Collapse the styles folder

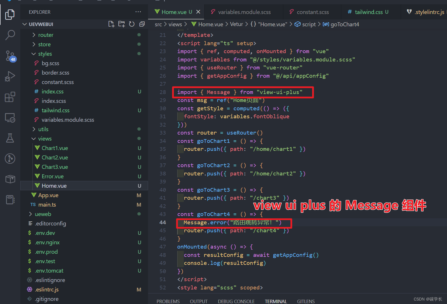pos(45,54)
